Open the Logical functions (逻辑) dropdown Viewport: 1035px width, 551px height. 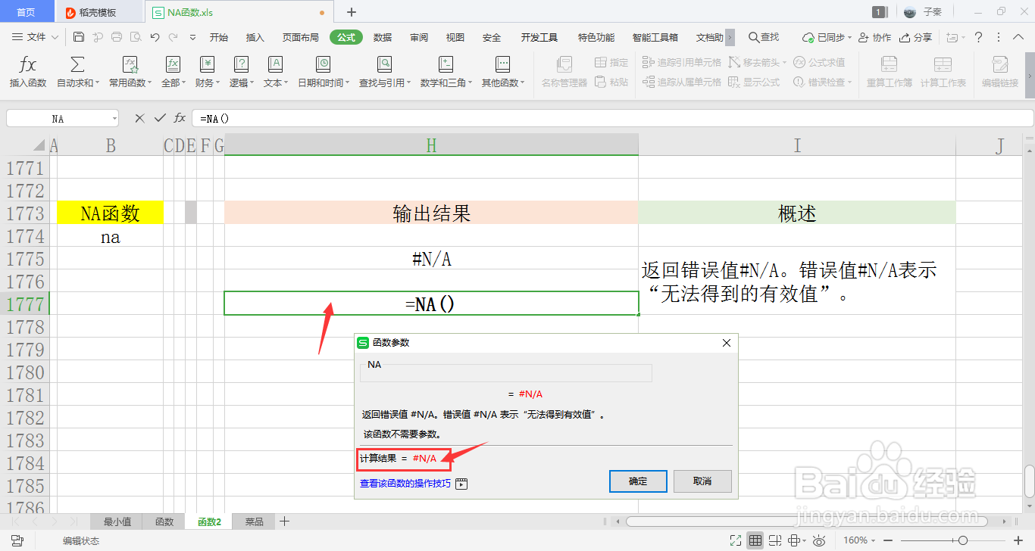[241, 72]
